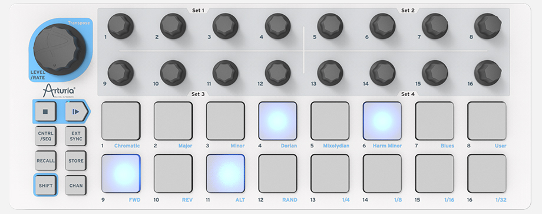This screenshot has width=542, height=214.
Task: Click the Set 3 label
Action: click(198, 94)
